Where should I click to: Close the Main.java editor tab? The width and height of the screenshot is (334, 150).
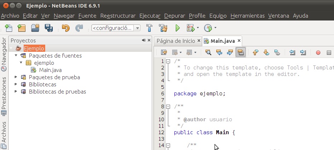(239, 41)
